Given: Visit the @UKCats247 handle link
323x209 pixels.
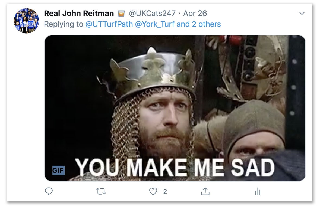Looking at the screenshot, I should [x=152, y=13].
